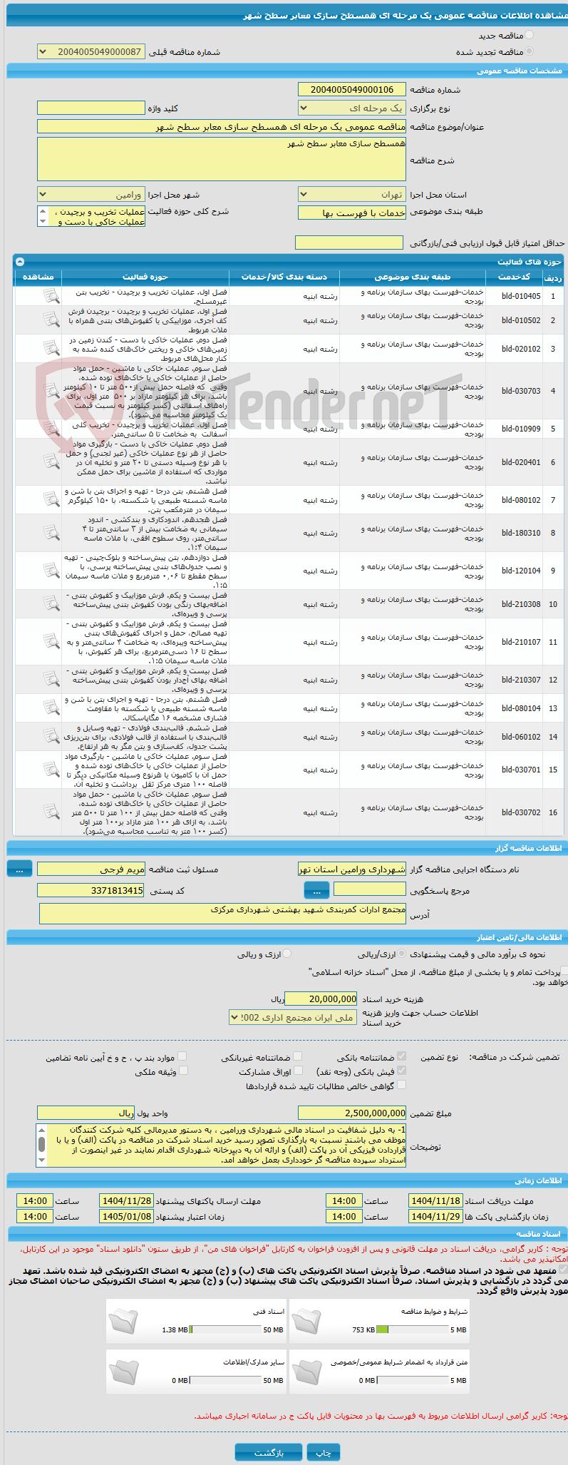Image resolution: width=568 pixels, height=1465 pixels.
Task: Toggle the ضمانتنامه غیربانکی checkbox
Action: (x=297, y=1057)
